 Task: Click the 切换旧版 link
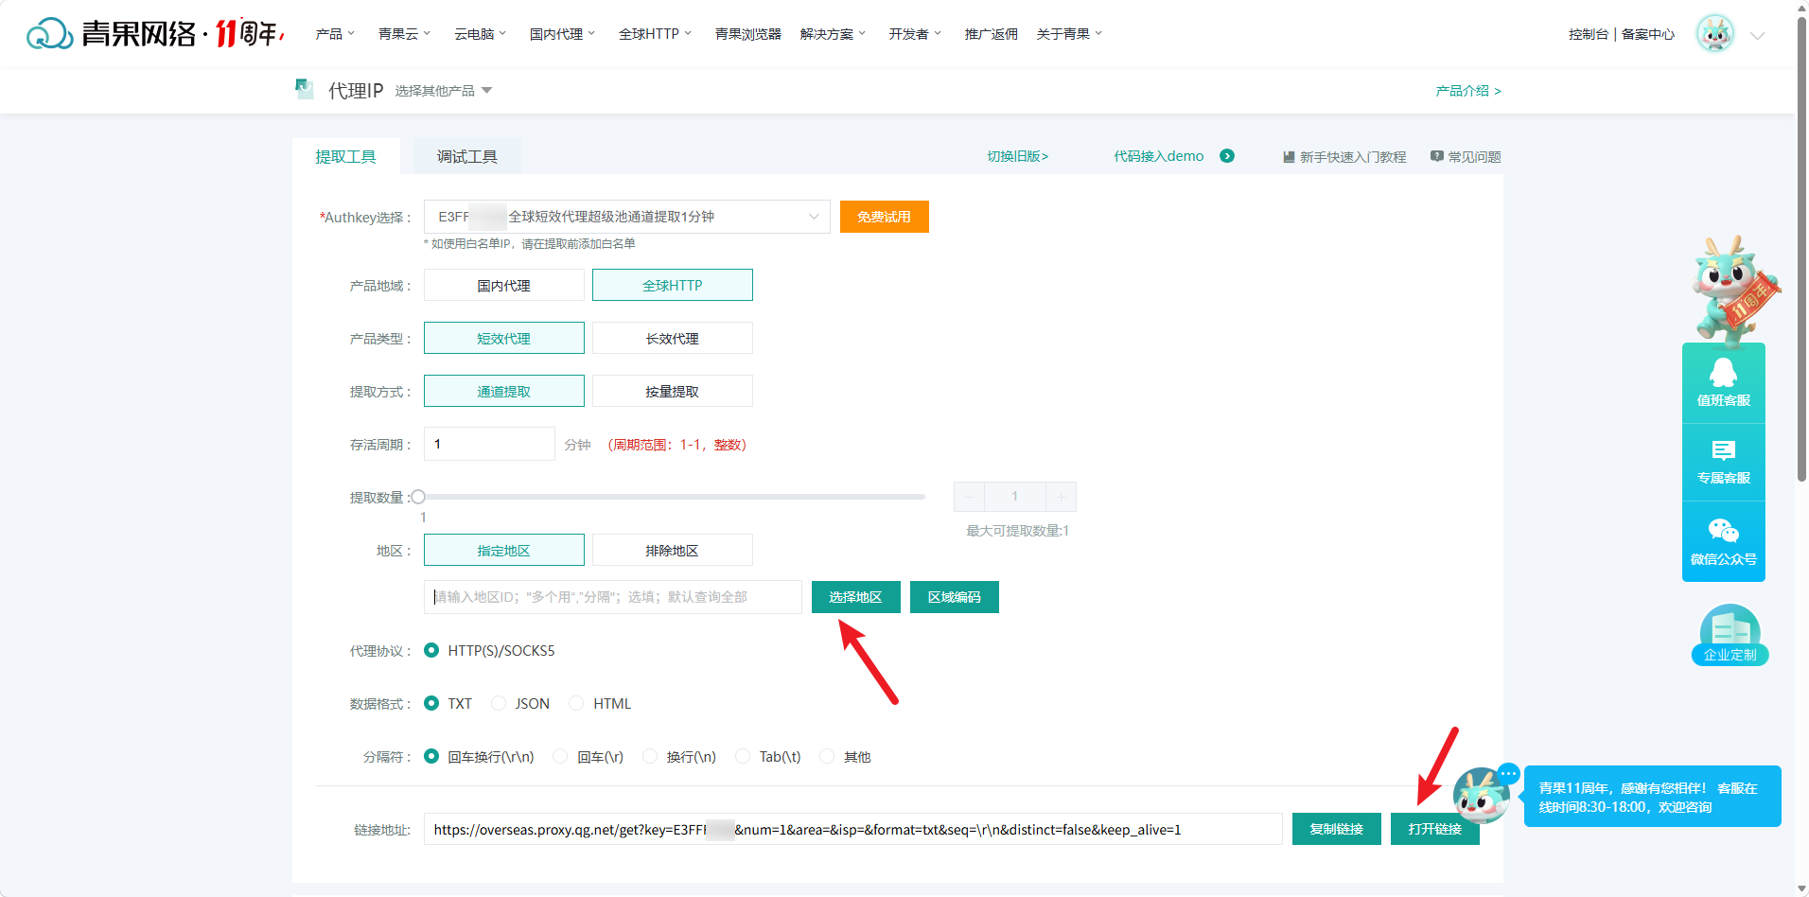pyautogui.click(x=1017, y=156)
